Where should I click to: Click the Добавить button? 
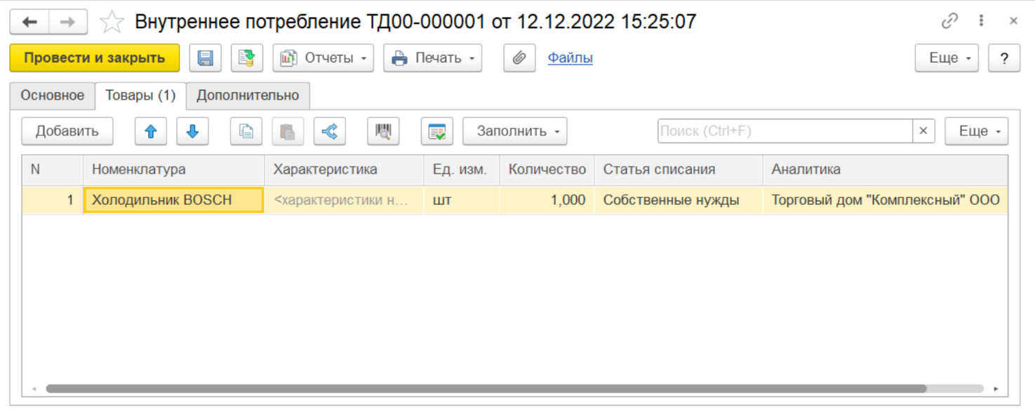(x=67, y=131)
